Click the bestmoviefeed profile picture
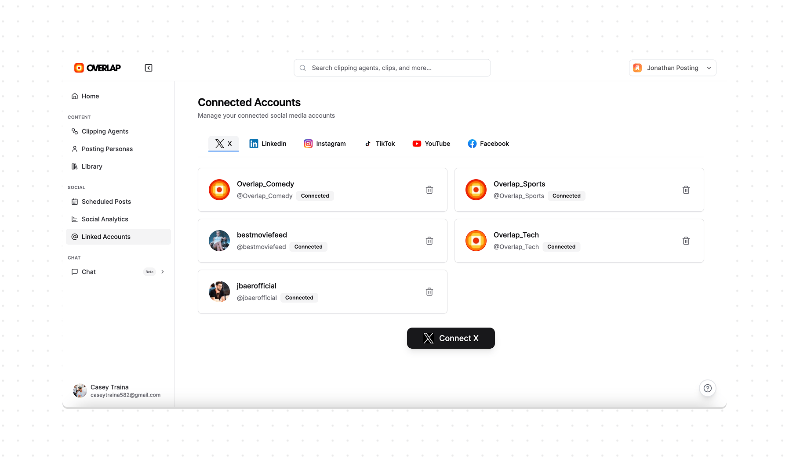The height and width of the screenshot is (462, 789). pyautogui.click(x=219, y=241)
